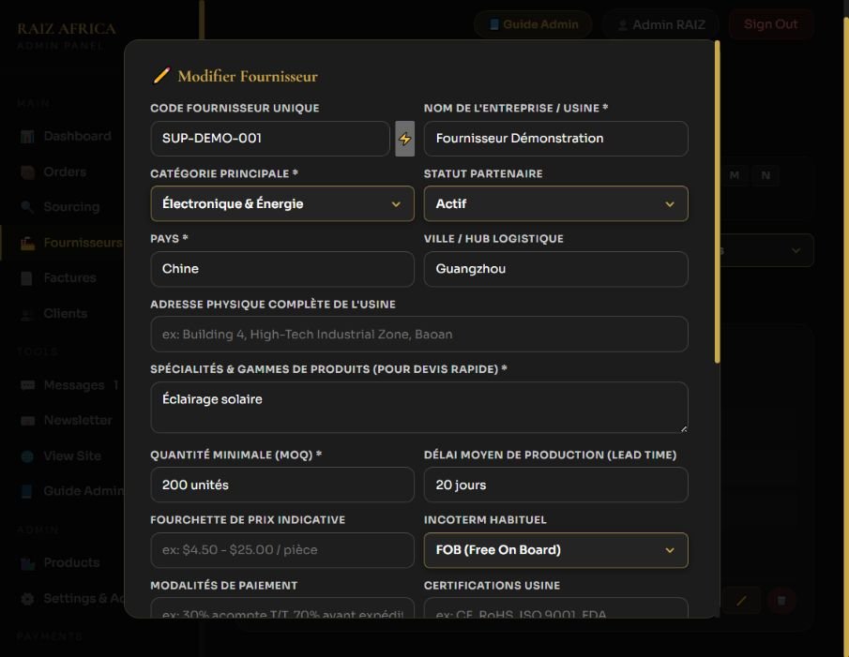Click the Sourcing magnifier icon

pos(27,207)
